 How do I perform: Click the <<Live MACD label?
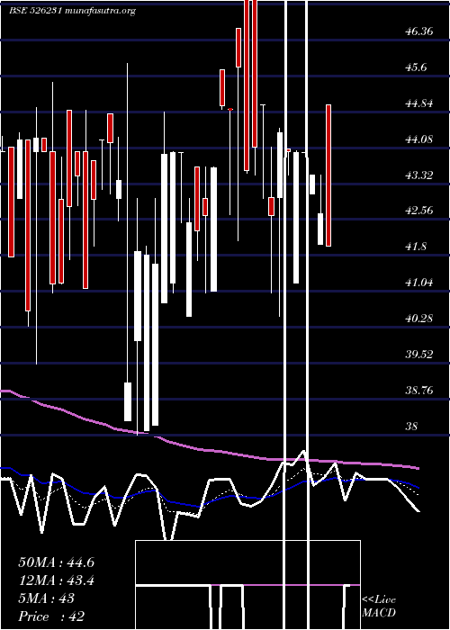pos(379,606)
